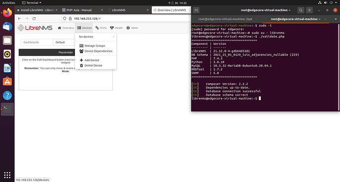
Task: Expand the No devices submenu
Action: [x=96, y=36]
